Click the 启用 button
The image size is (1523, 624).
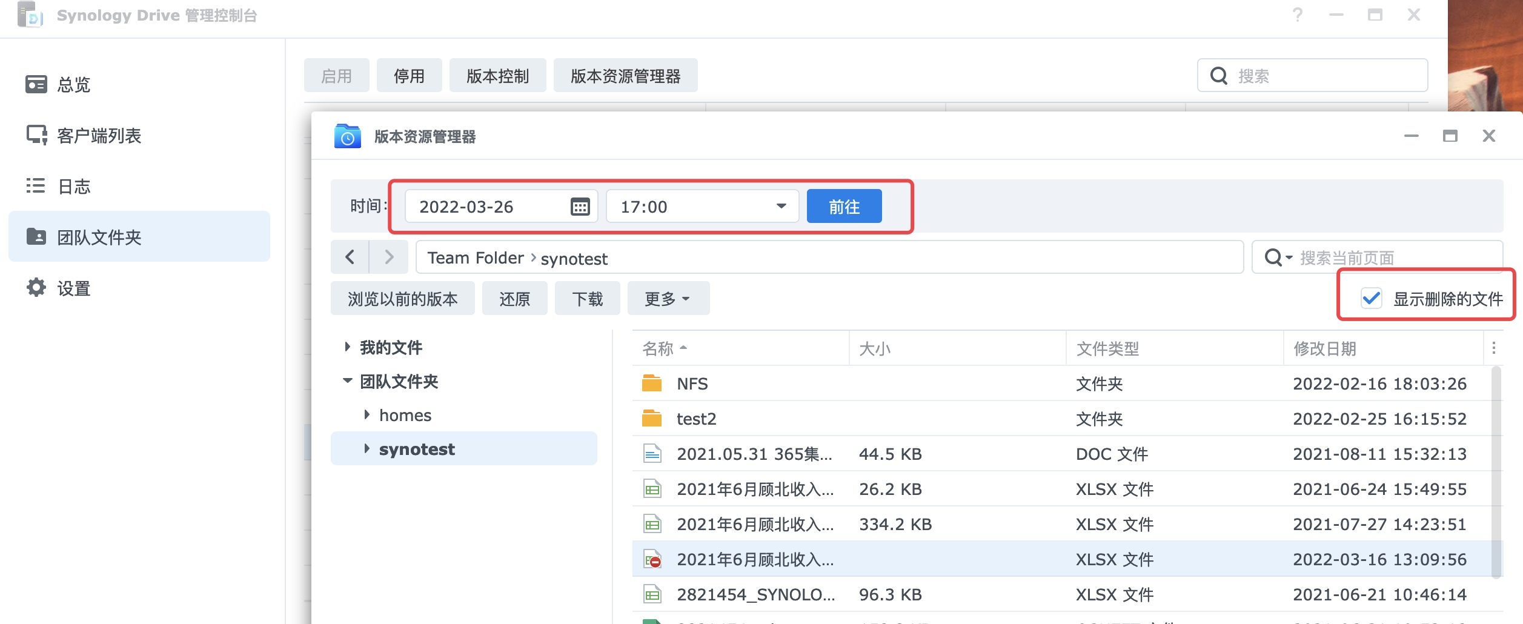[x=337, y=76]
